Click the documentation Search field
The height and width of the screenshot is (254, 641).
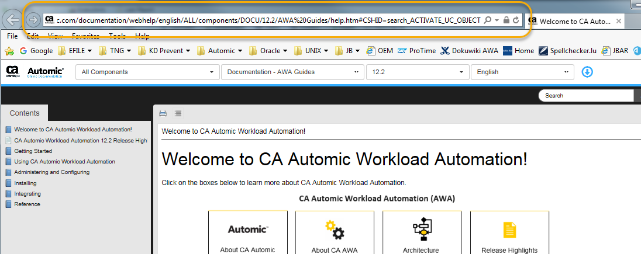pos(586,96)
